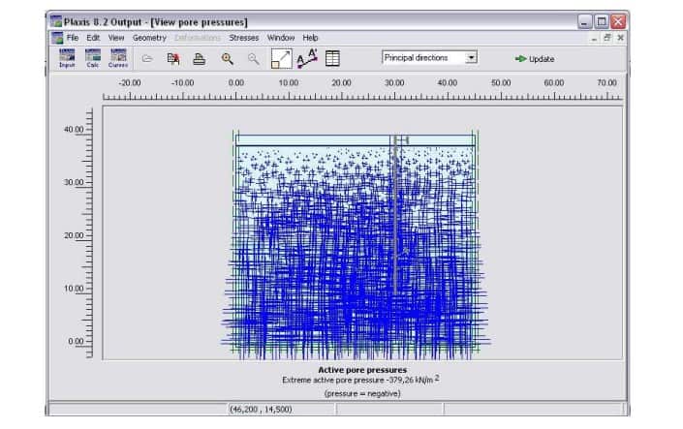Open the Window menu
This screenshot has height=429, width=683.
[x=281, y=38]
